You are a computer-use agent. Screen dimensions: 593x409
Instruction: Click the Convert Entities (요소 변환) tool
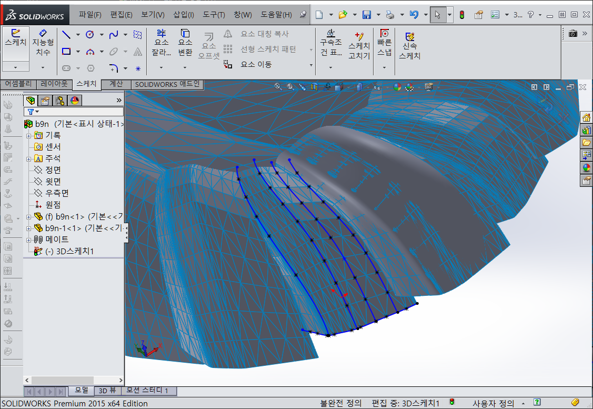(x=185, y=43)
